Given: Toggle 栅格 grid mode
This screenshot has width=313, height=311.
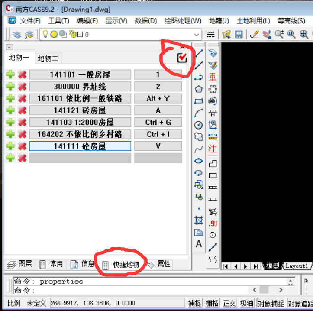Looking at the screenshot, I should (212, 303).
